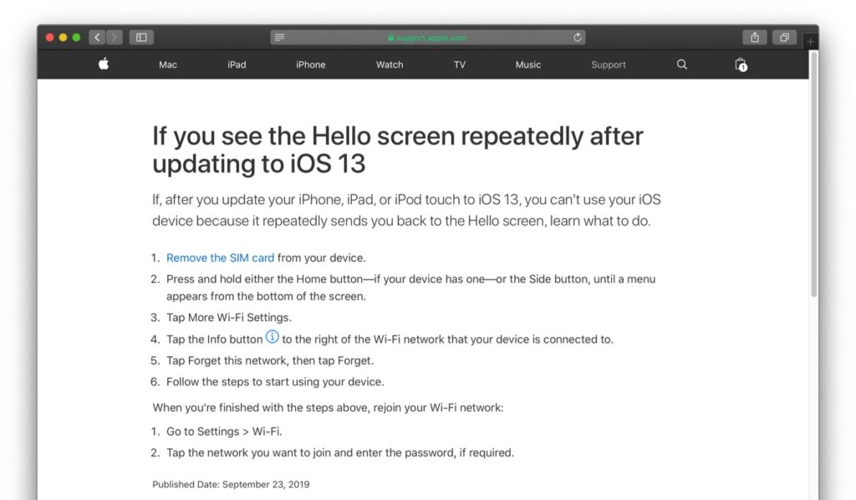Click the Apple logo in the nav bar
856x500 pixels.
(x=104, y=64)
